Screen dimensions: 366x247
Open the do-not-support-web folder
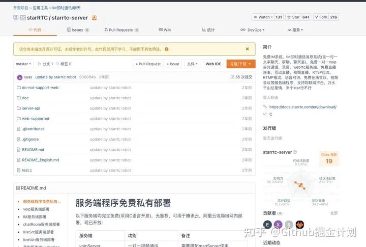point(40,88)
